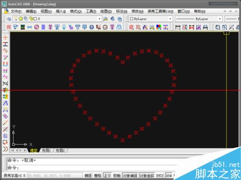Toggle 极轴 polar tracking in status bar
Image resolution: width=241 pixels, height=180 pixels.
pyautogui.click(x=117, y=176)
